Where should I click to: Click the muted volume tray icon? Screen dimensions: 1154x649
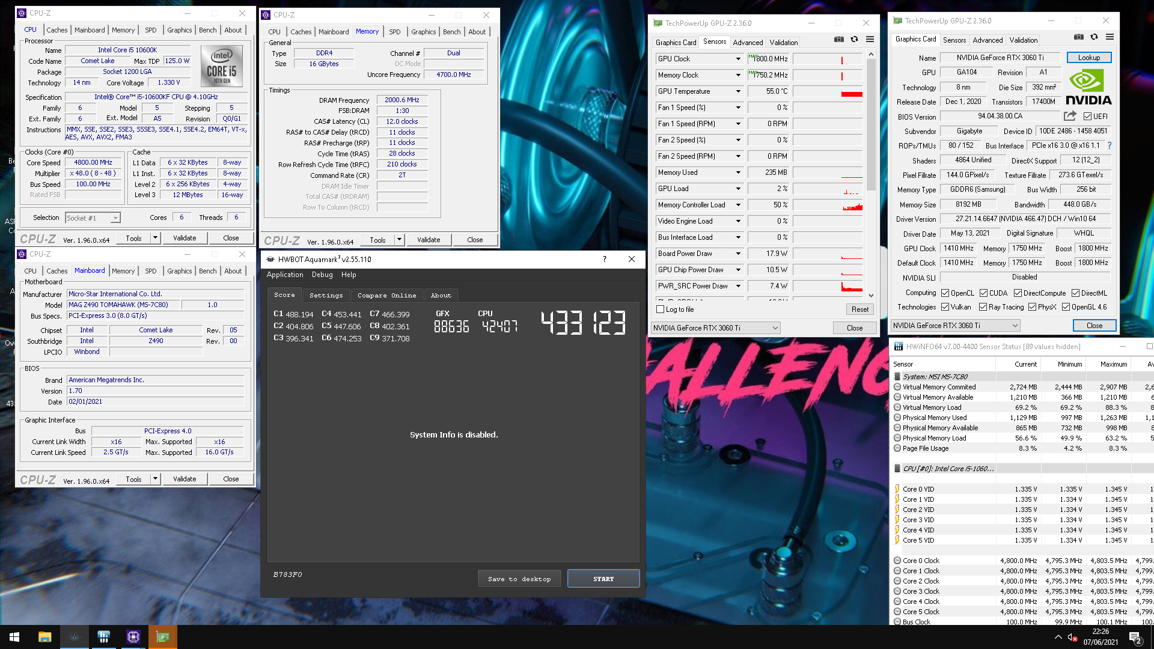(1072, 637)
